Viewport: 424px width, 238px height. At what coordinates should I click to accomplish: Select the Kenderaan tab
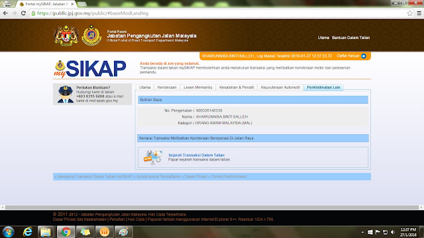(x=167, y=87)
